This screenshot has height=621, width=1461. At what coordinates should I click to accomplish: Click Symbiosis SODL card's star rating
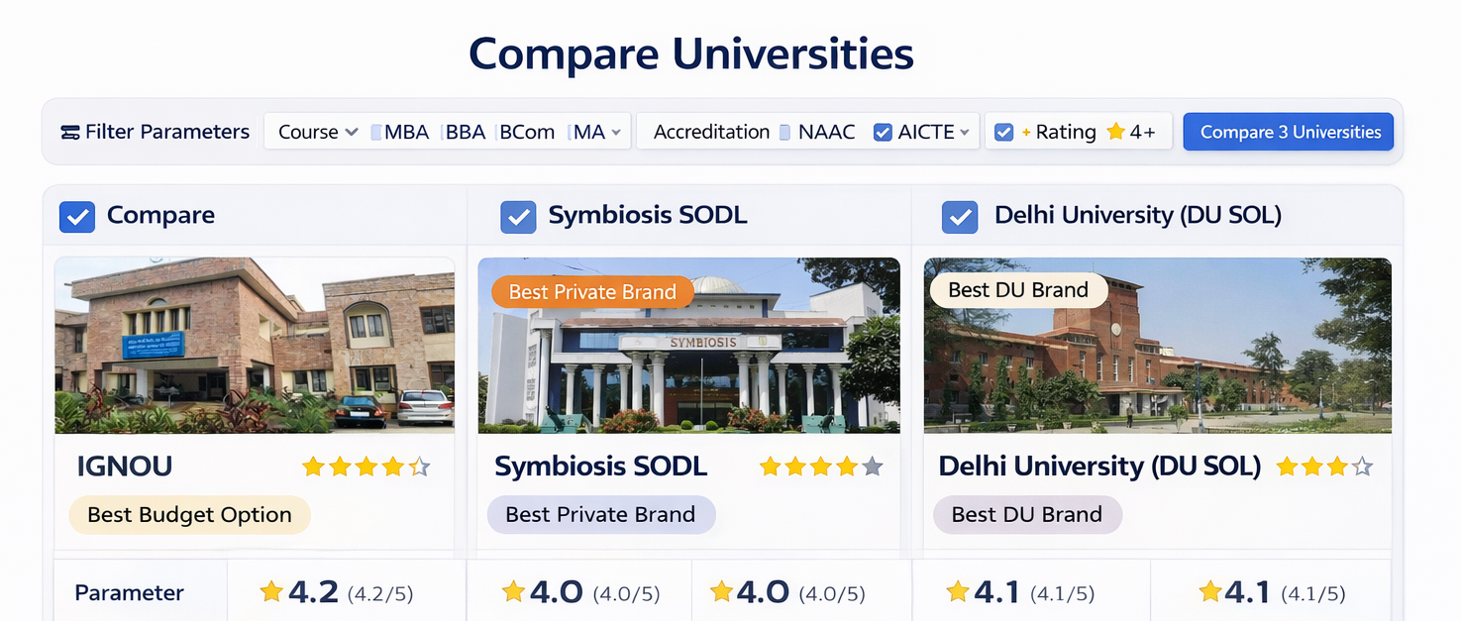pyautogui.click(x=820, y=466)
